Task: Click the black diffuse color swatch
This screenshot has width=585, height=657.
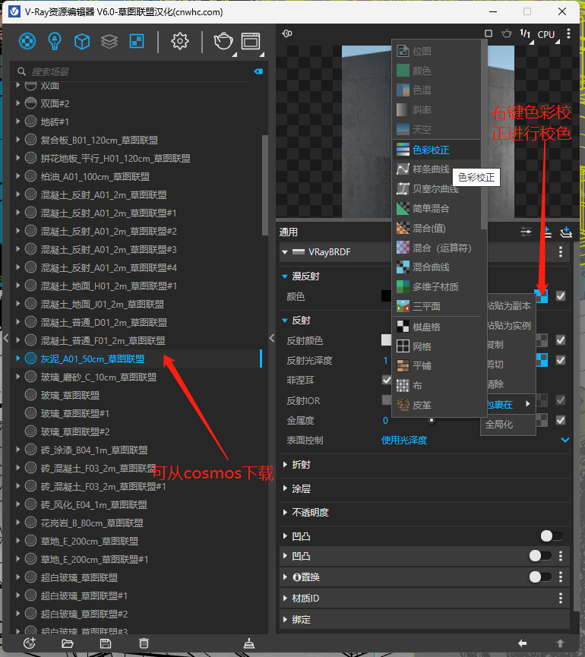Action: (x=386, y=296)
